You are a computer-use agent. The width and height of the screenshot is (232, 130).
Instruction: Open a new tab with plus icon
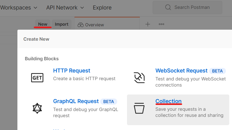click(148, 24)
